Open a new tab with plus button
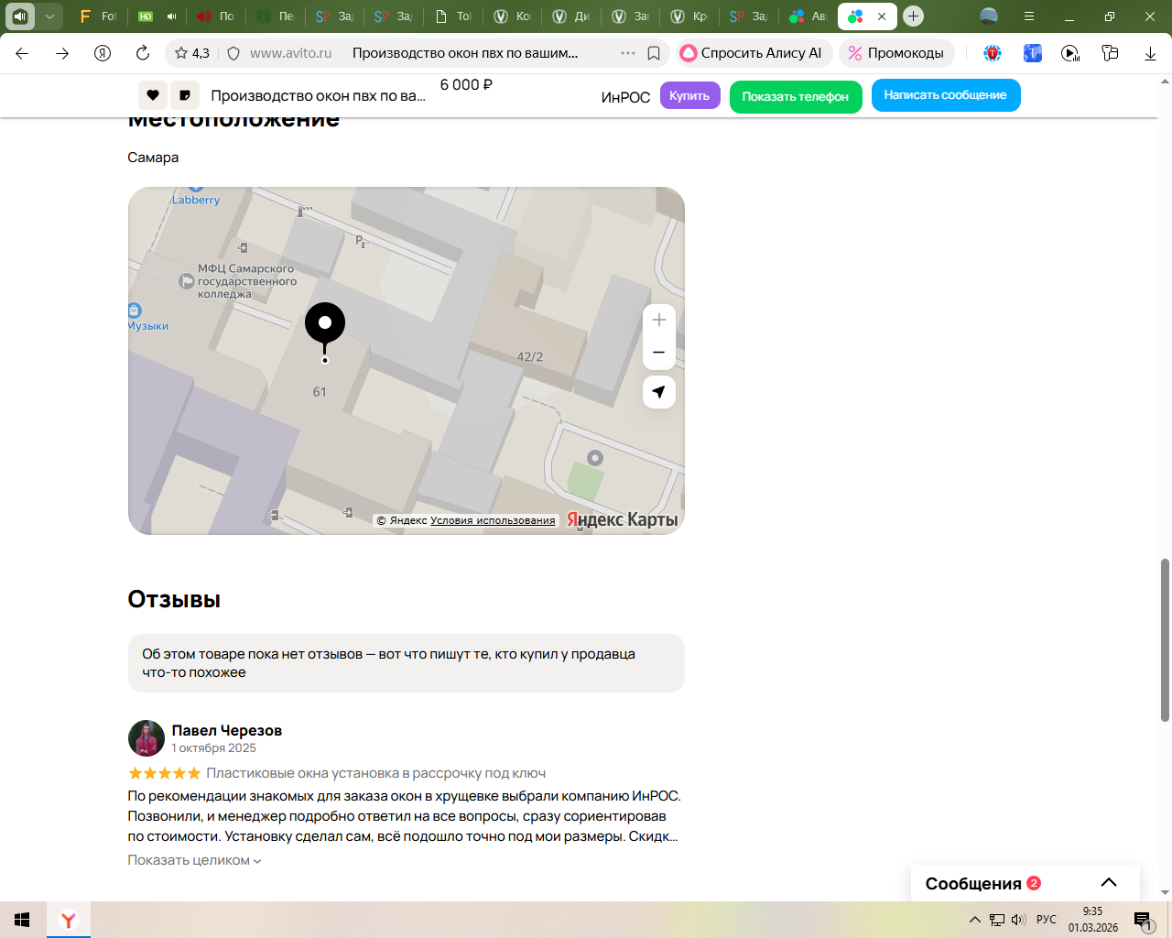 pyautogui.click(x=913, y=16)
